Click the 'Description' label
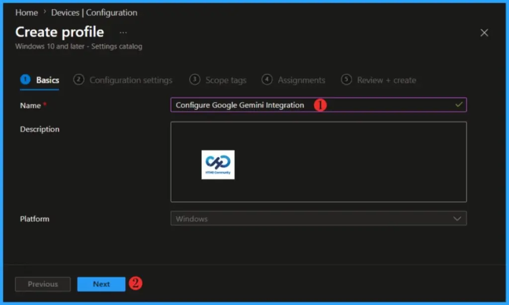 click(40, 129)
